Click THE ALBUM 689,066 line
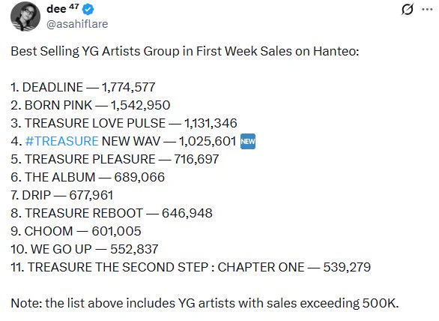The height and width of the screenshot is (321, 439). 88,177
